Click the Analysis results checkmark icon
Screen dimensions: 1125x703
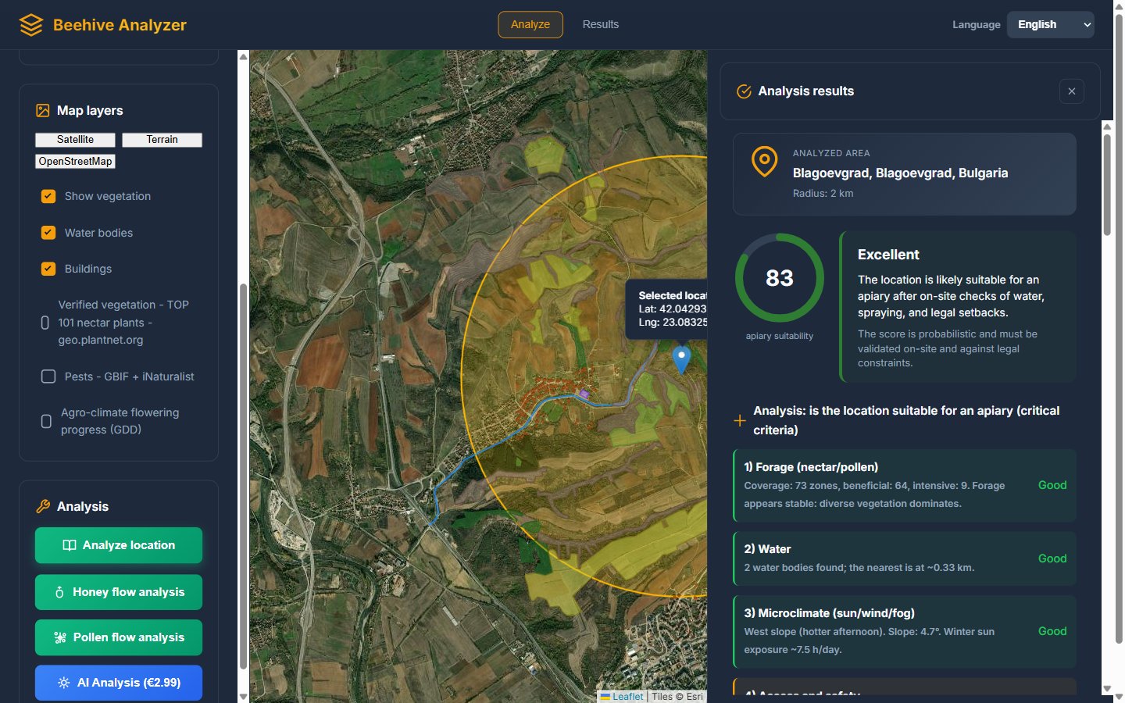[745, 91]
